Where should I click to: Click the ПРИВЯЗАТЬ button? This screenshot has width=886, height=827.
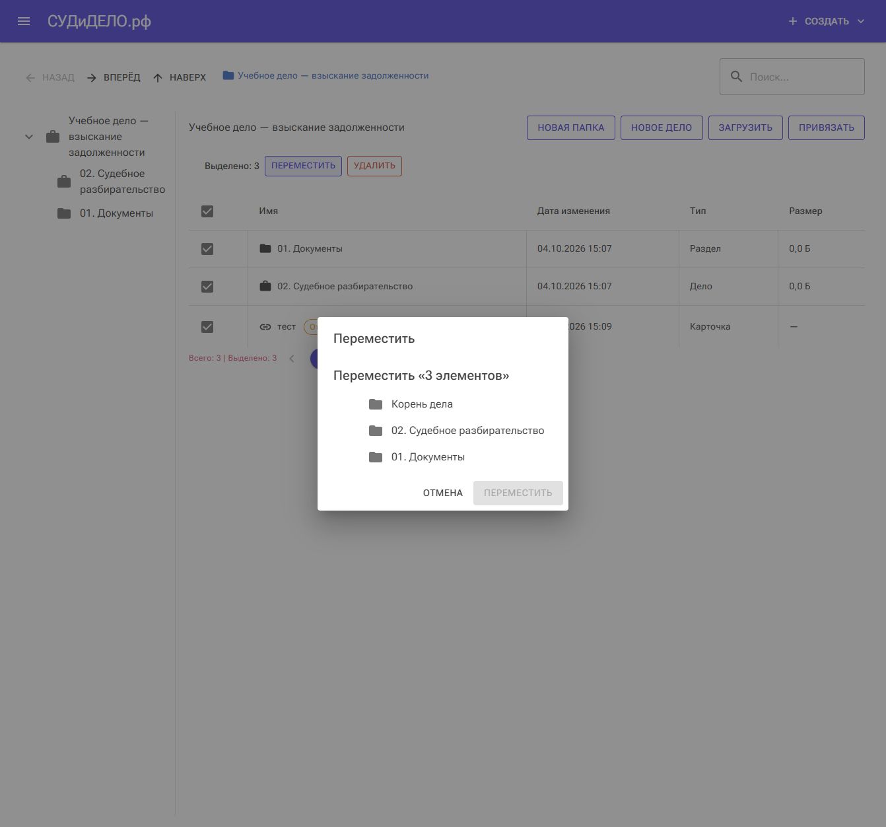(x=827, y=127)
